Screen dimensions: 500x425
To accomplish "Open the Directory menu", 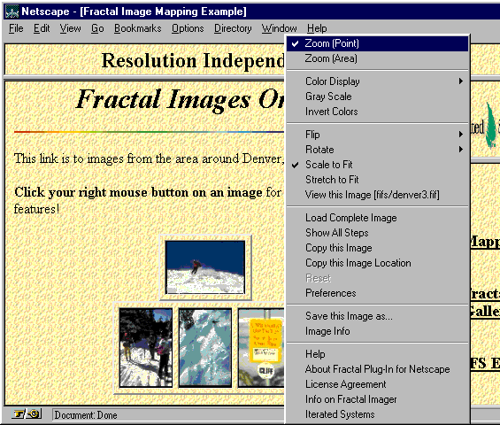I will click(233, 28).
